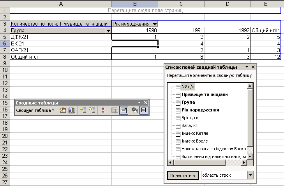
Task: Click the grand total cell showing 12
Action: (x=266, y=57)
